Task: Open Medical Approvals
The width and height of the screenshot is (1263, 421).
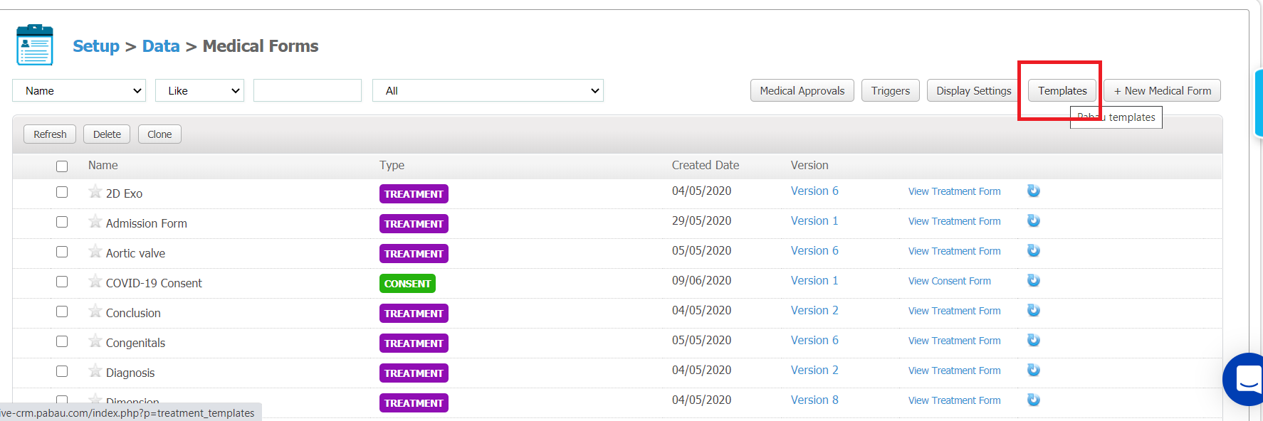Action: (x=802, y=90)
